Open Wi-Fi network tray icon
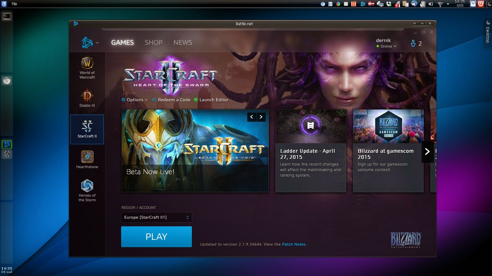Image resolution: width=492 pixels, height=276 pixels. coord(440,4)
